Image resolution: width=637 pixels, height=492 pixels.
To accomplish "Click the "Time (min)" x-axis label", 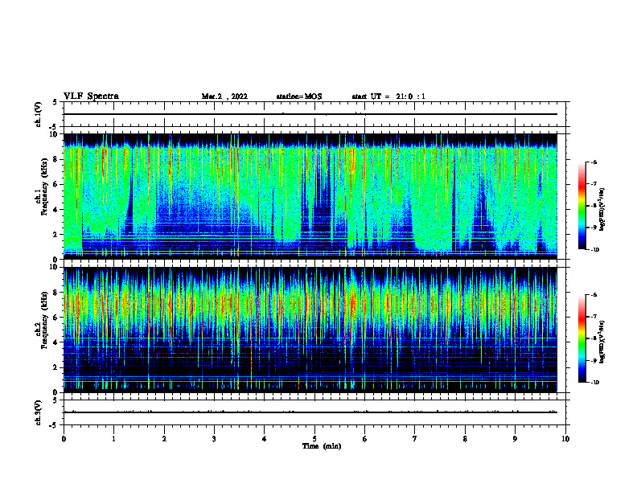I will point(322,446).
